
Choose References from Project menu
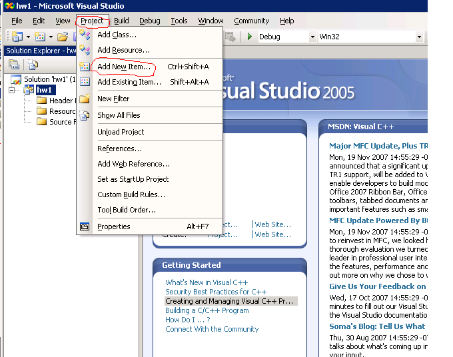pos(150,149)
